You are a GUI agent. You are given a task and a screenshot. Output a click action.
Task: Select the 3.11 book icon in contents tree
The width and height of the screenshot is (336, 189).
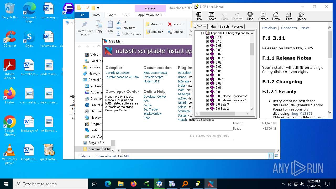[x=212, y=37]
